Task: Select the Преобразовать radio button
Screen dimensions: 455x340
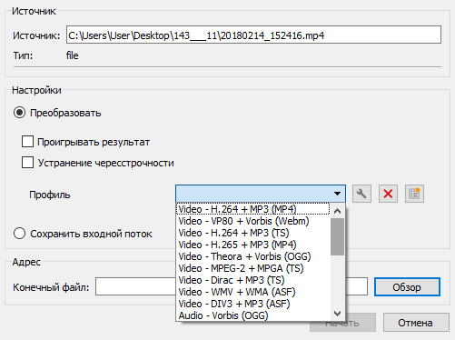Action: (x=19, y=113)
